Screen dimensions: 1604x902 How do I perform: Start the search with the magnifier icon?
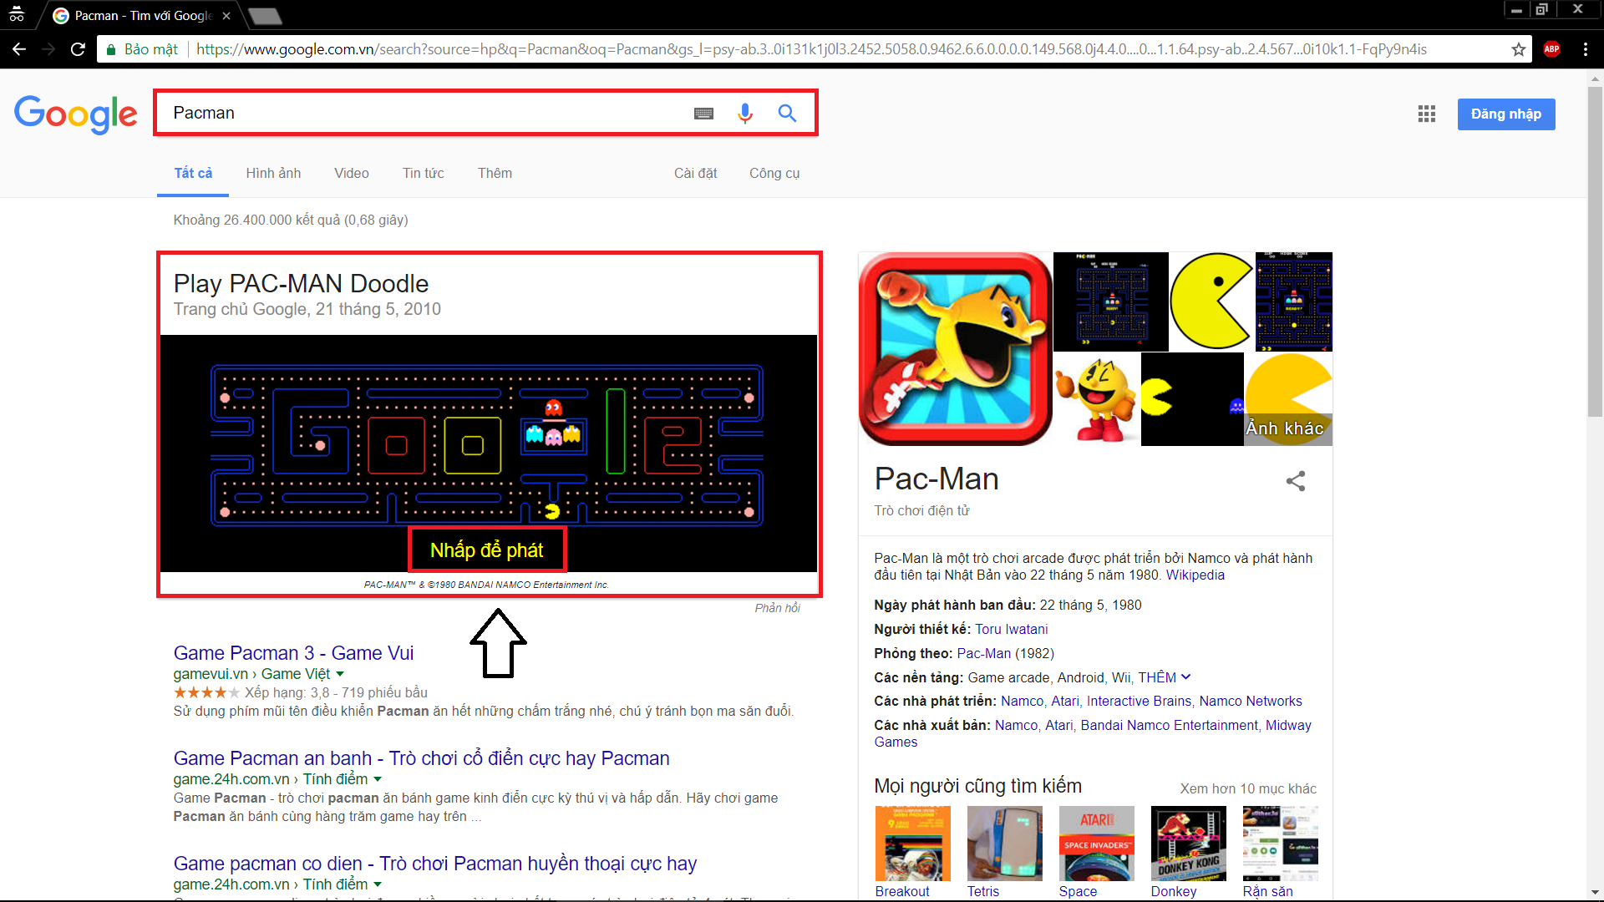786,113
